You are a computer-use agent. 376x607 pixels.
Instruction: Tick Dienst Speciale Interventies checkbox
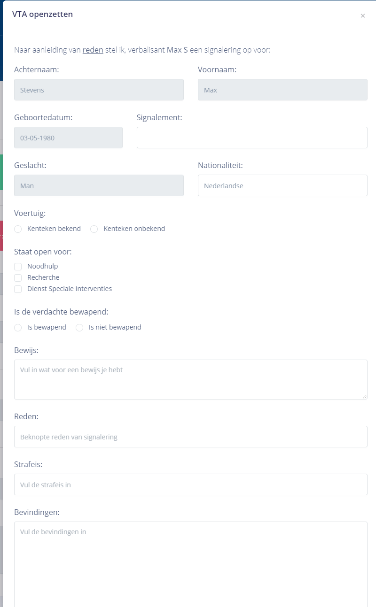point(18,289)
